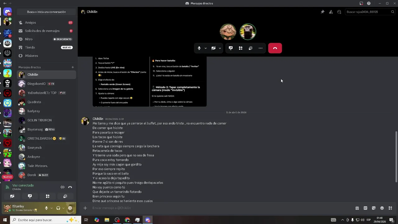The height and width of the screenshot is (224, 398).
Task: Open the Misiones page
Action: [x=46, y=56]
